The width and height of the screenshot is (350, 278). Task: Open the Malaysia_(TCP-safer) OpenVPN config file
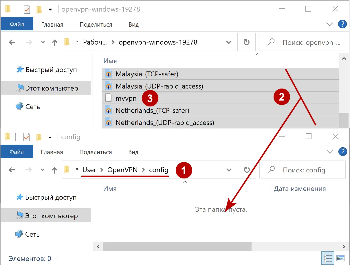coord(147,74)
